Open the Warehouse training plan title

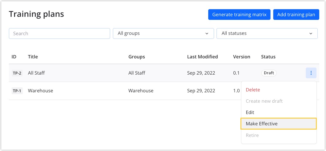pos(40,91)
